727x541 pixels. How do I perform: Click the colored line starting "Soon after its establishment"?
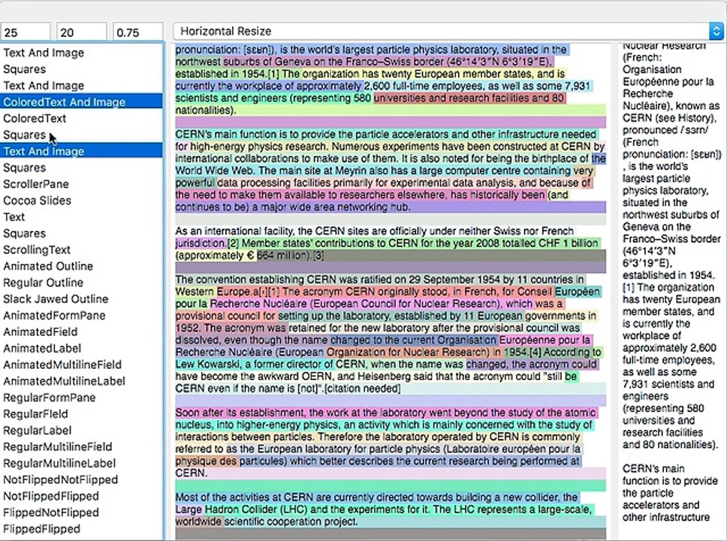point(386,413)
